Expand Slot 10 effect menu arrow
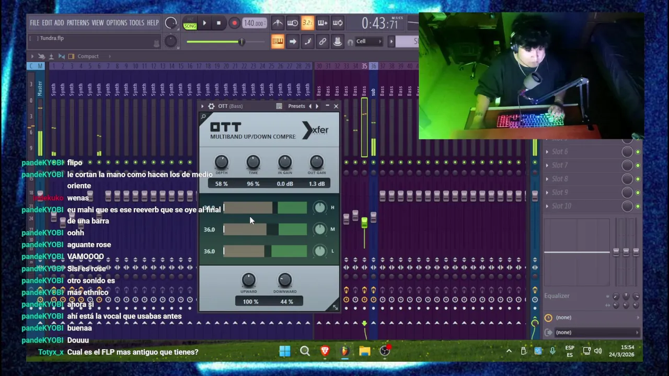669x376 pixels. click(x=547, y=206)
